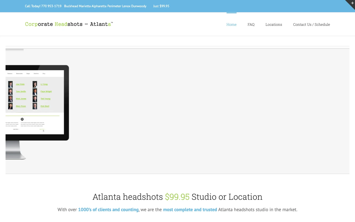Click the Buckhead Marietta Alpharetta locations text
The width and height of the screenshot is (355, 222).
[x=105, y=6]
